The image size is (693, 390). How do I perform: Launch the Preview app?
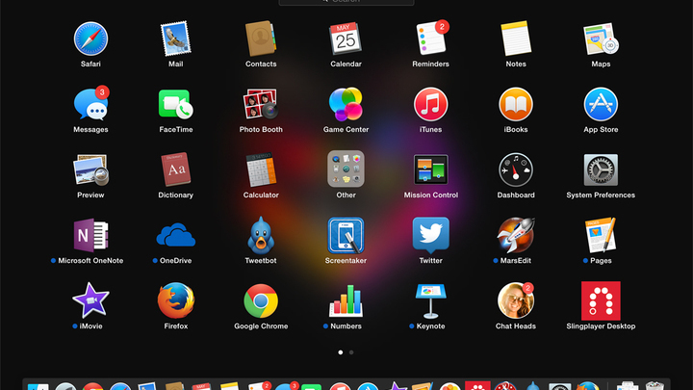[90, 169]
